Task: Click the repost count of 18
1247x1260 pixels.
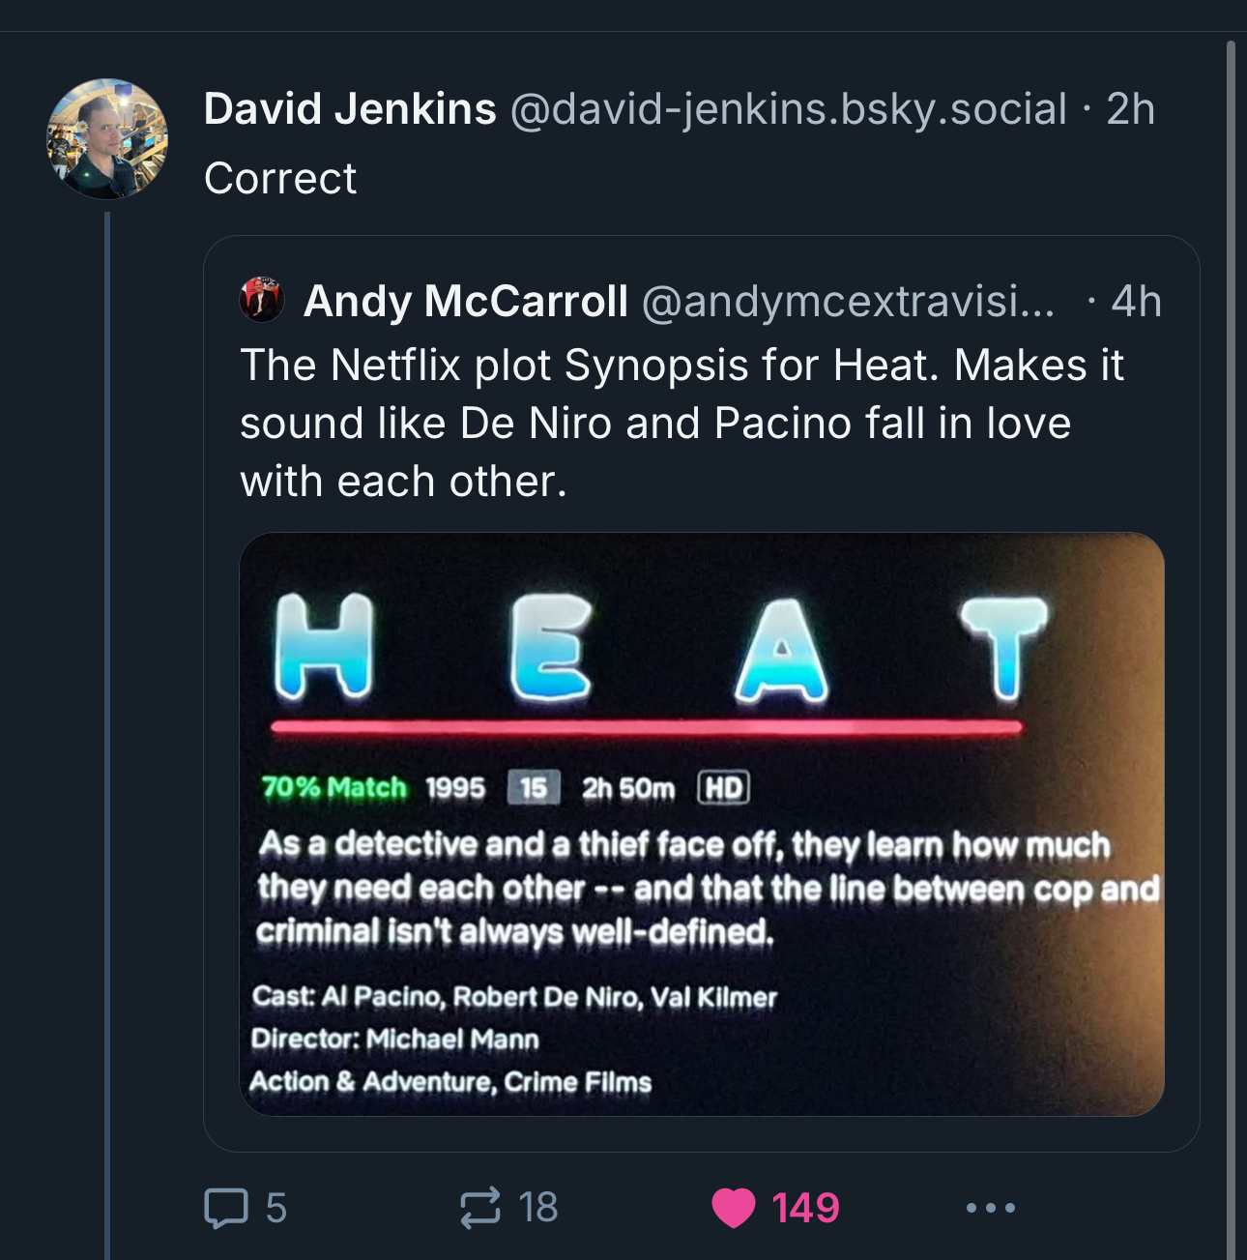Action: [x=538, y=1208]
